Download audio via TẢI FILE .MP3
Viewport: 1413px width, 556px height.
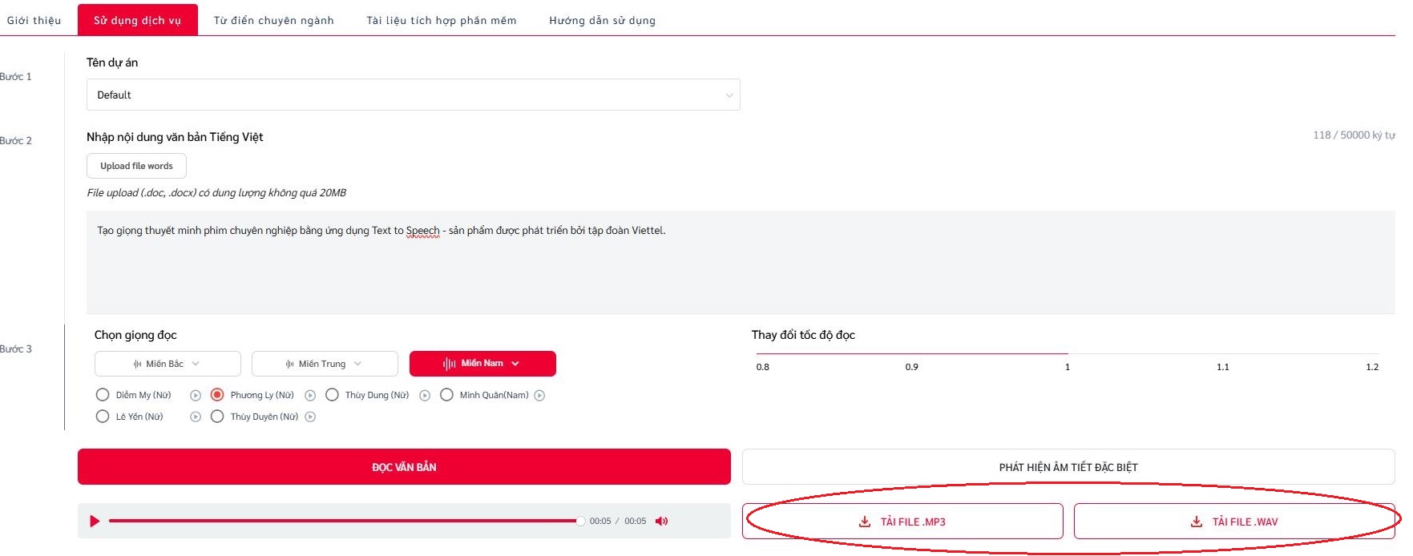coord(902,522)
